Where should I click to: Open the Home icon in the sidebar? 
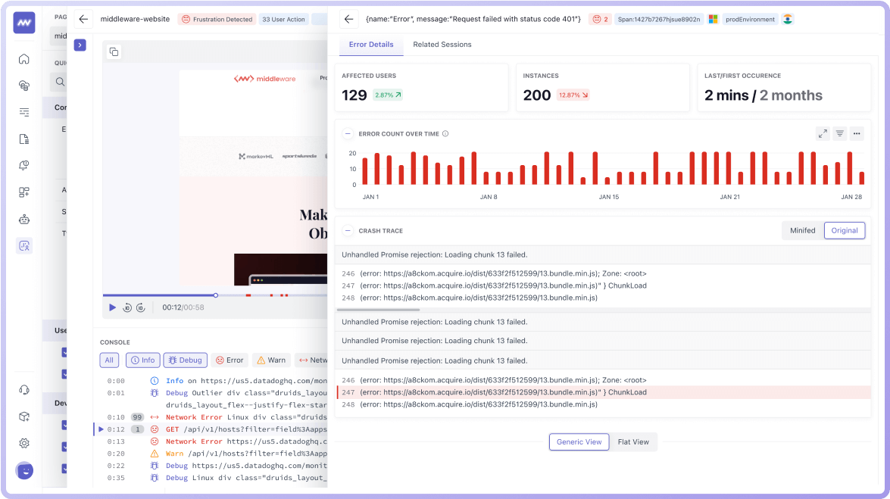(24, 59)
